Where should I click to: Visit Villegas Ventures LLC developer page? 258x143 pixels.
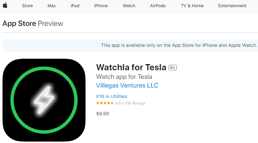[127, 85]
